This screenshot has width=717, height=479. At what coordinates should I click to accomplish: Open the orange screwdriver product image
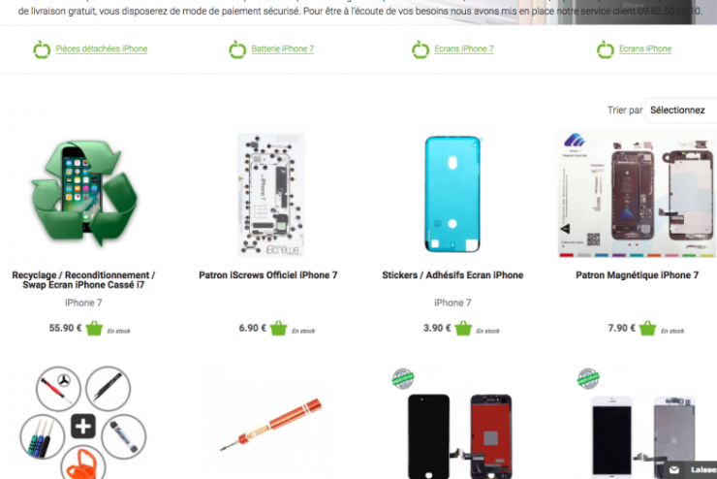click(270, 425)
